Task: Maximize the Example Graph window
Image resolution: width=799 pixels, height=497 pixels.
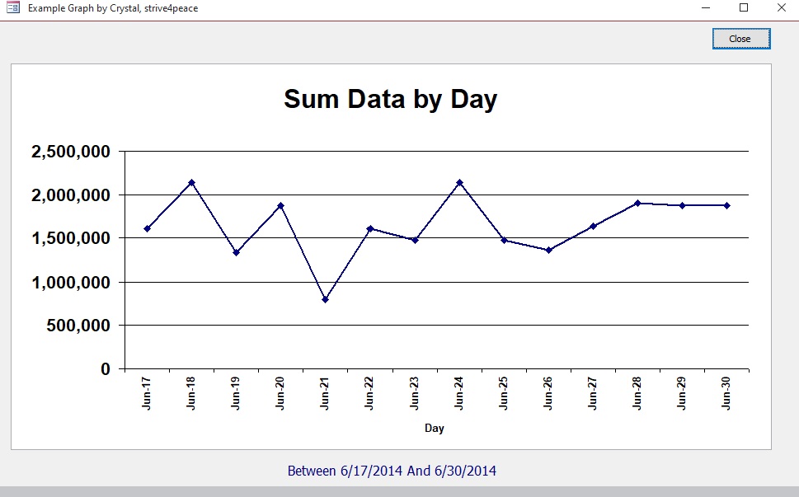Action: tap(744, 7)
